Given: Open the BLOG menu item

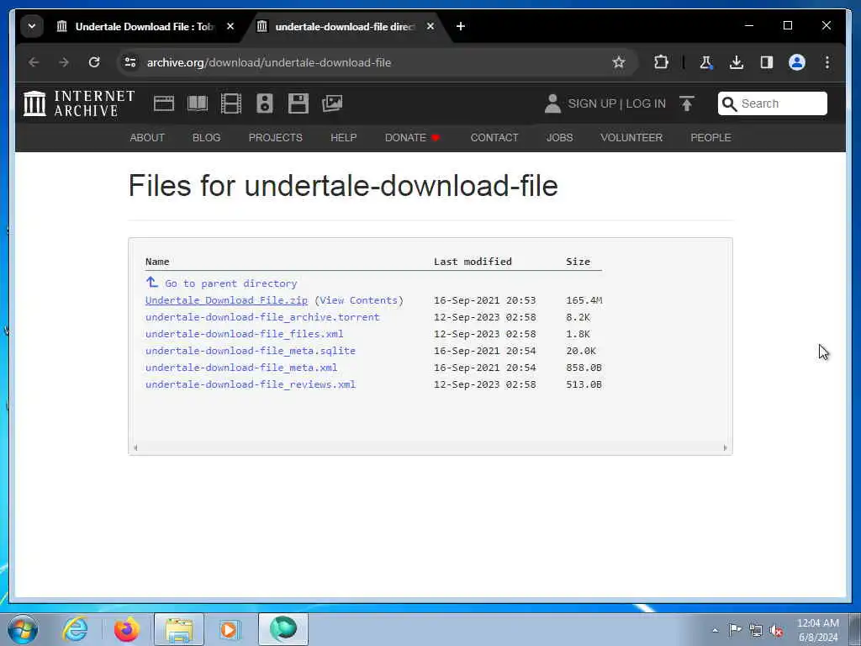Looking at the screenshot, I should (207, 138).
